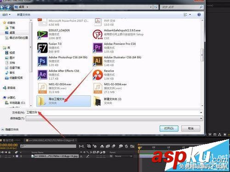This screenshot has width=230, height=172.
Task: Click the search magnifier in the dialog
Action: (x=201, y=7)
